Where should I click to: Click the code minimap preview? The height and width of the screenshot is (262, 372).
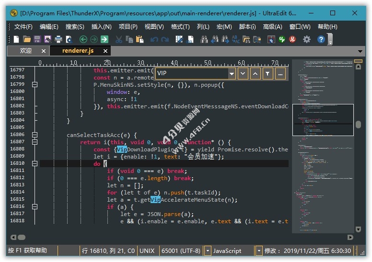(x=322, y=144)
